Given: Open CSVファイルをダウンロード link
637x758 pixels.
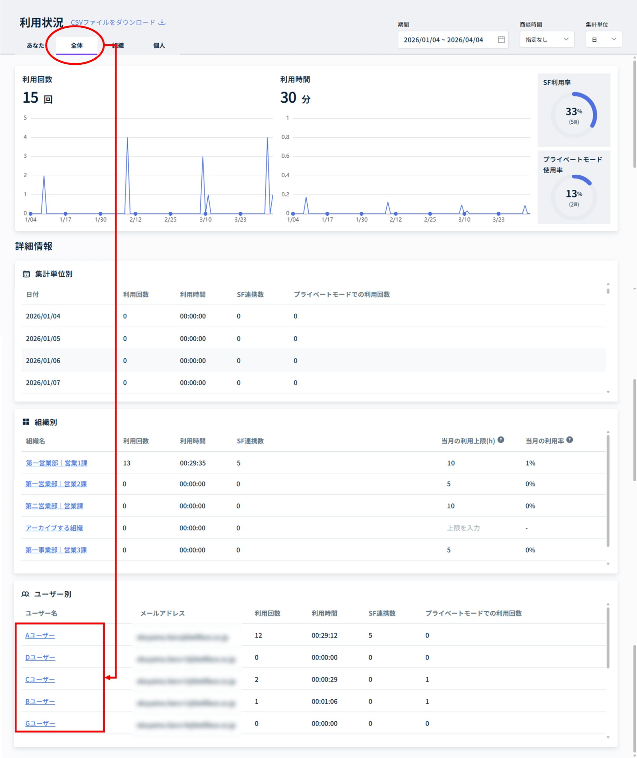Looking at the screenshot, I should click(x=113, y=22).
